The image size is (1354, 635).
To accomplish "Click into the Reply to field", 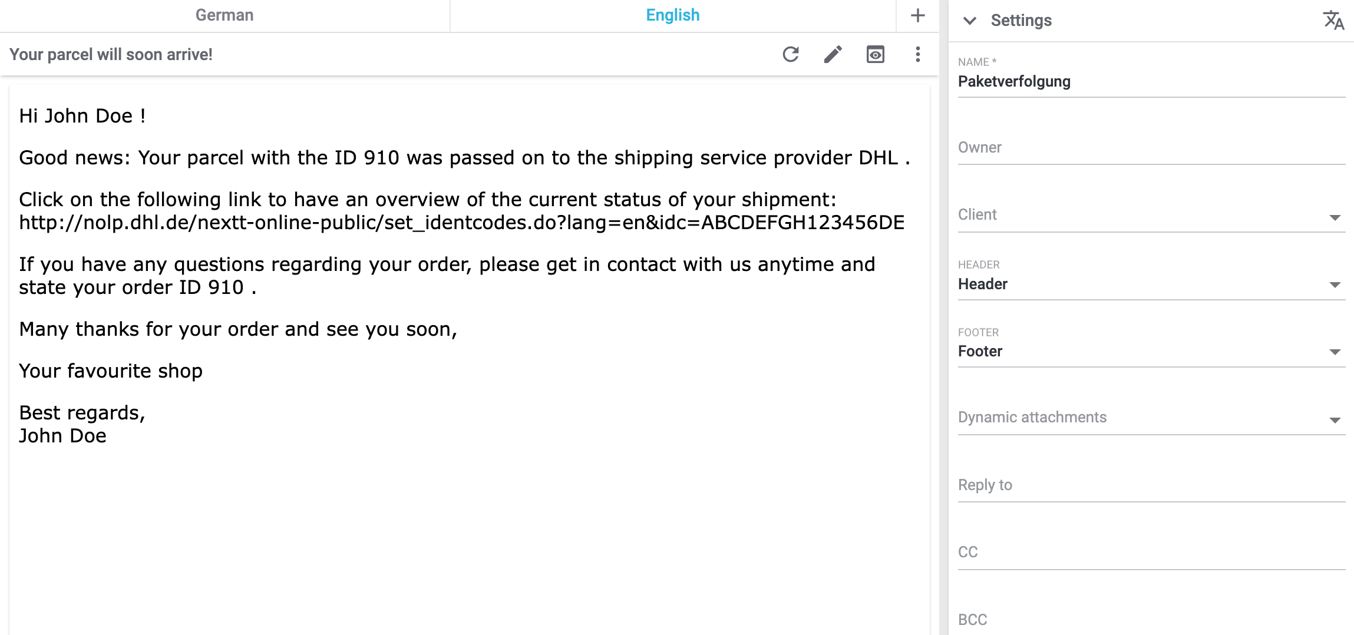I will 1151,485.
